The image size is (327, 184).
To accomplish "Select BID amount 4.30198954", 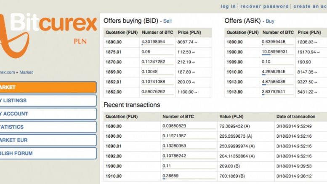I will tap(153, 42).
